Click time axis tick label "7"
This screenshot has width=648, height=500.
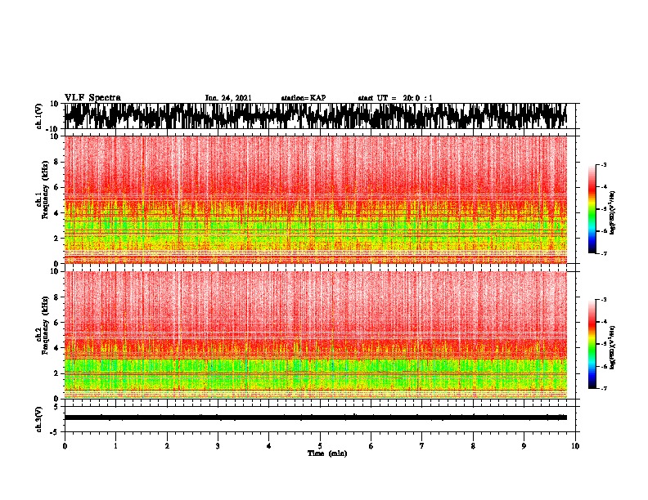422,446
